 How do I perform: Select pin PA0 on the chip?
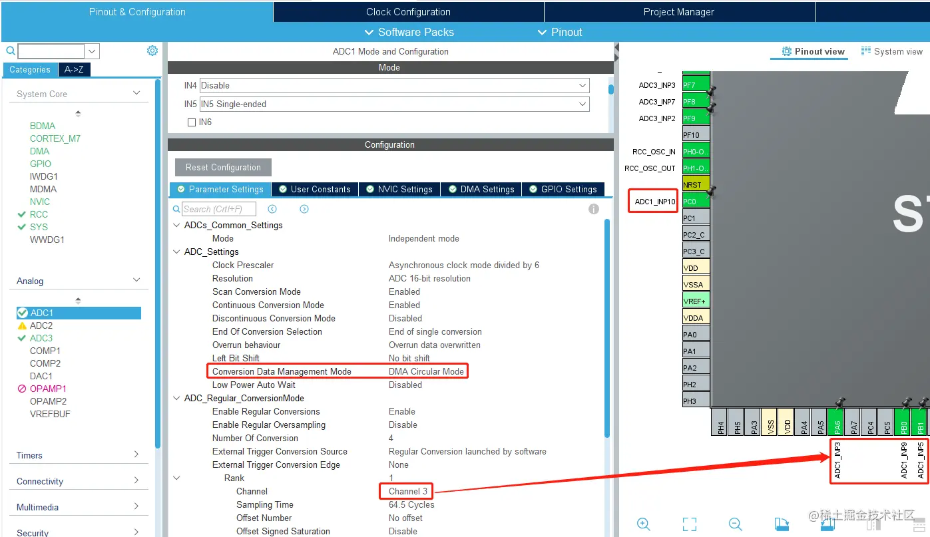point(696,335)
